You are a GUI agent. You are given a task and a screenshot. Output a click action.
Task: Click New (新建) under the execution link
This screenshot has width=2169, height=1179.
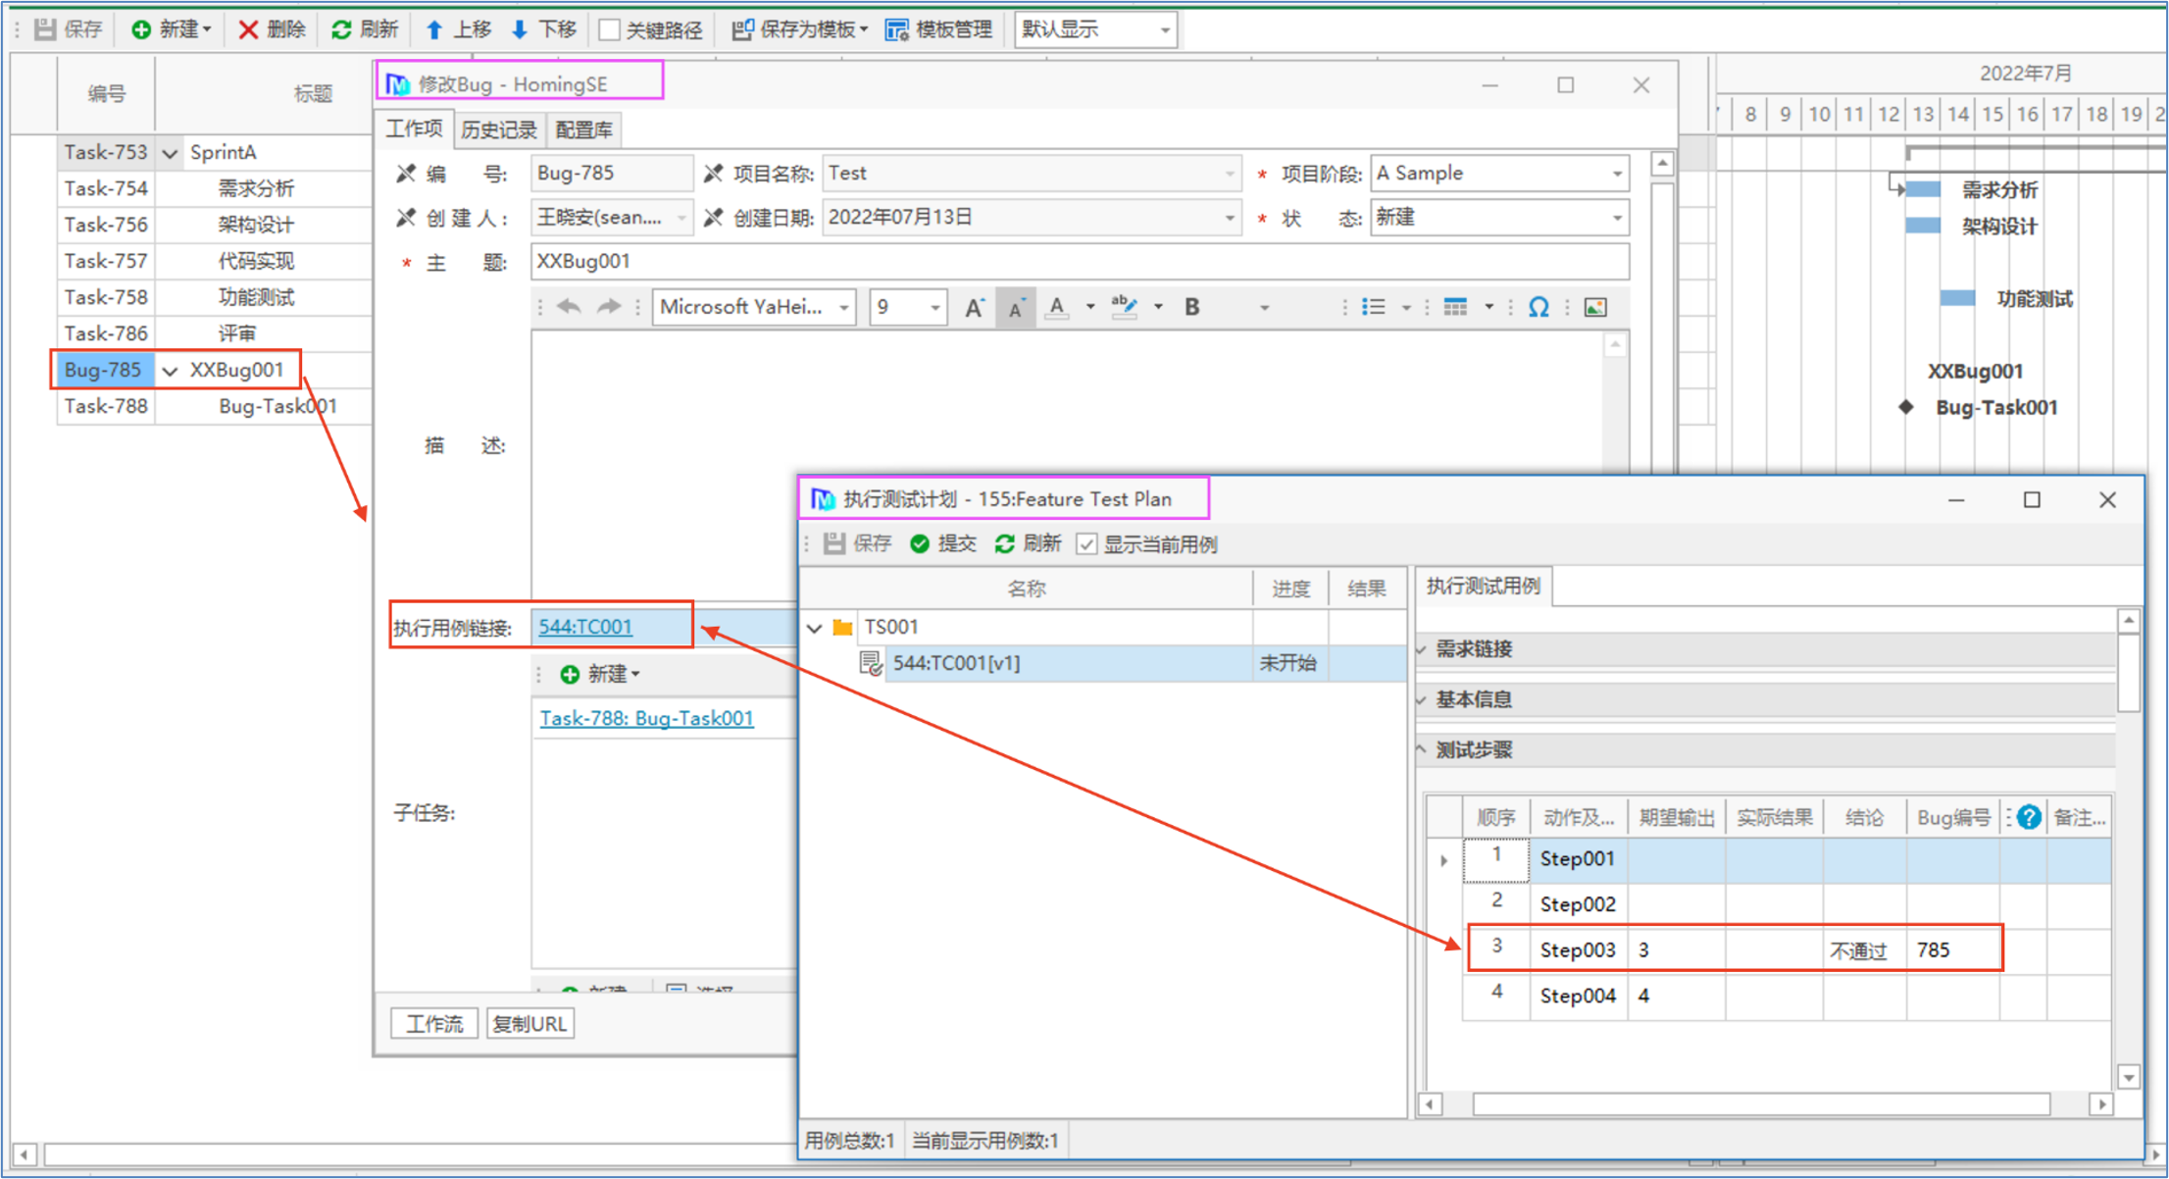point(600,674)
